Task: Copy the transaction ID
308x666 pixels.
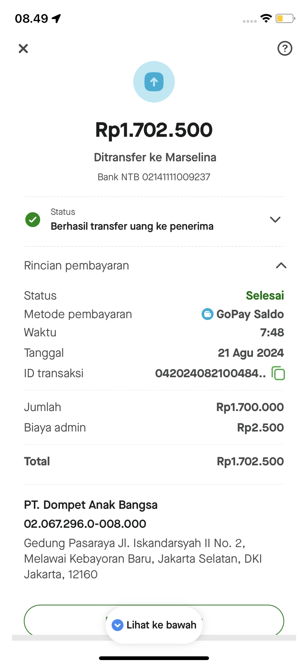Action: click(278, 373)
